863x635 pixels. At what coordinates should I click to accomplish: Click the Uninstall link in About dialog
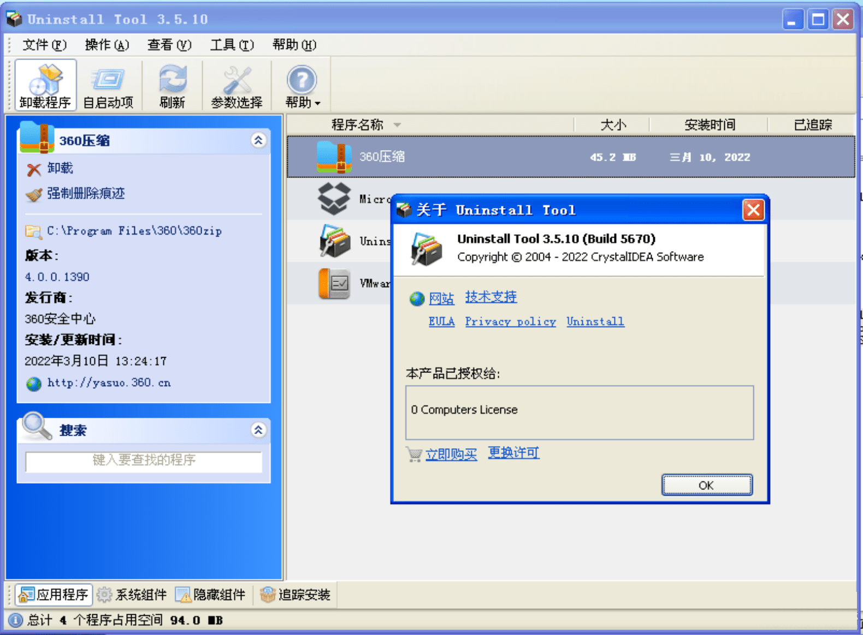tap(595, 322)
